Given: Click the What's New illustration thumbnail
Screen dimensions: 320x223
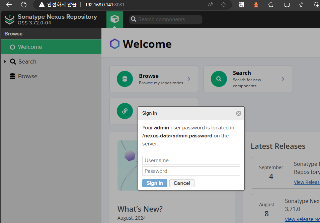Looking at the screenshot, I should point(128,165).
